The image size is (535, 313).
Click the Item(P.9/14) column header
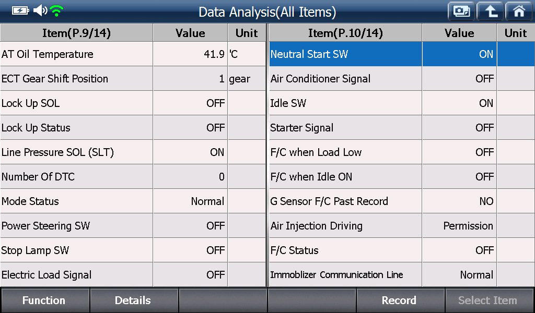click(76, 33)
